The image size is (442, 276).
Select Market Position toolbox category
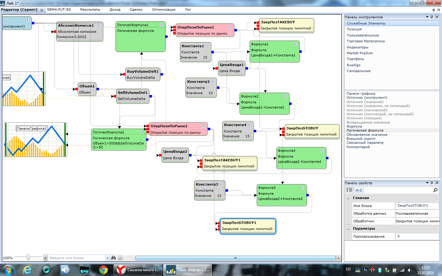[360, 53]
